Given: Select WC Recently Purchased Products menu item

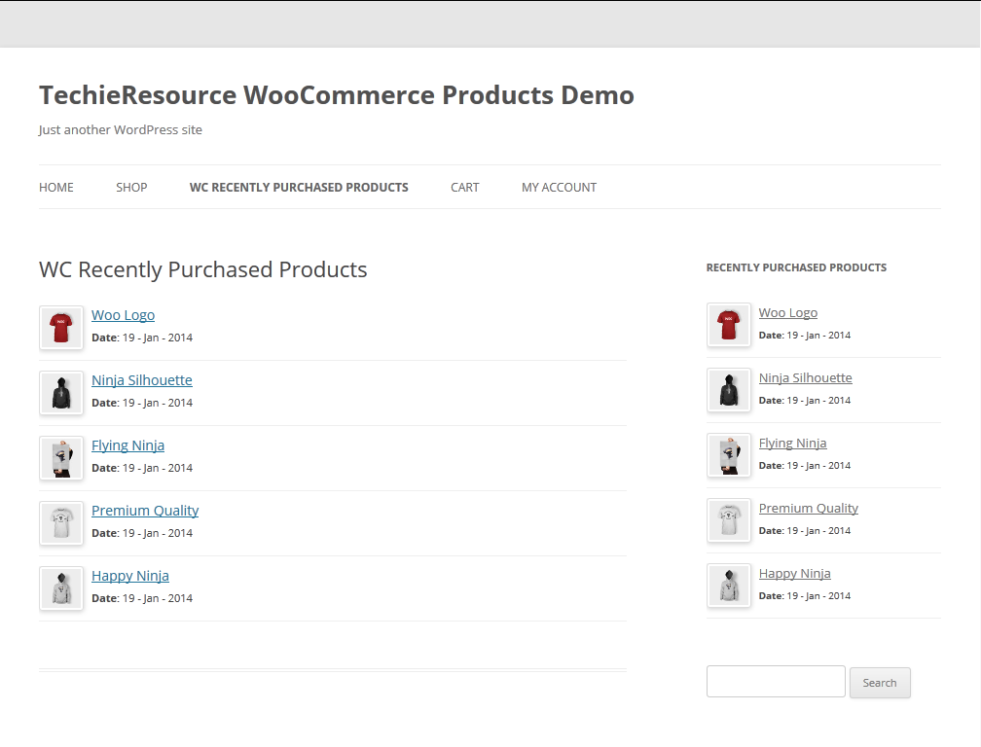Looking at the screenshot, I should (x=299, y=188).
